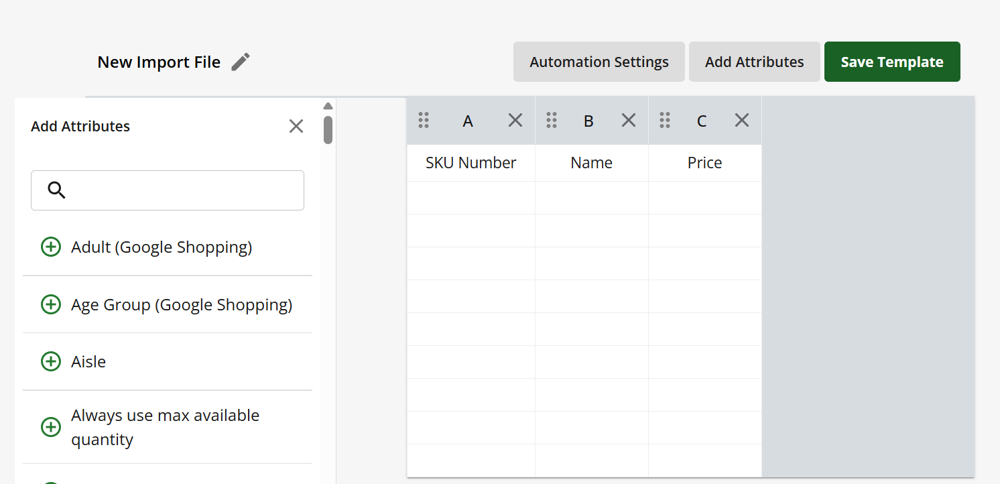Viewport: 1000px width, 484px height.
Task: Focus the attribute search field
Action: (168, 190)
